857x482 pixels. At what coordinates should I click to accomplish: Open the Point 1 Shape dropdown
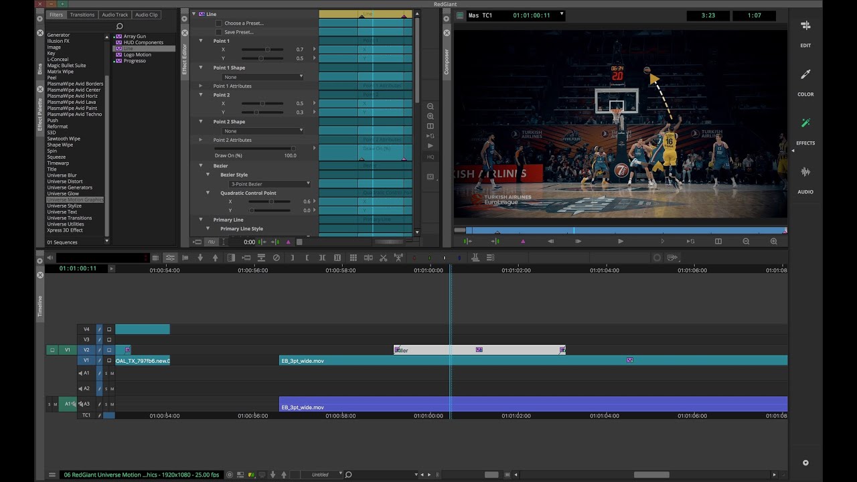click(262, 77)
